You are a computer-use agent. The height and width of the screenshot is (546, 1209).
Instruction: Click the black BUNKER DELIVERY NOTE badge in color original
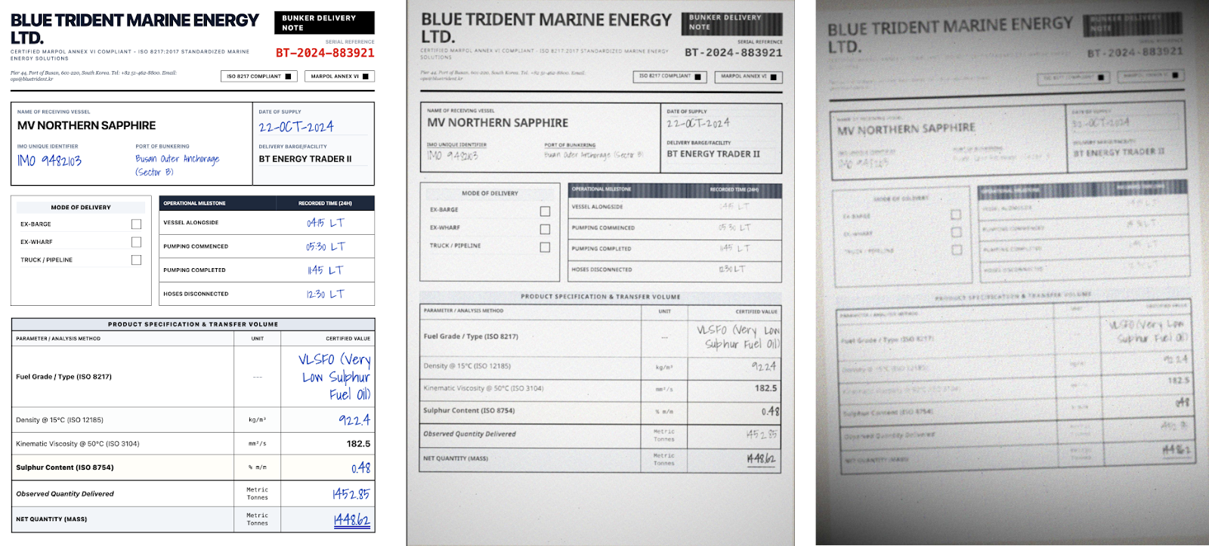pos(324,23)
